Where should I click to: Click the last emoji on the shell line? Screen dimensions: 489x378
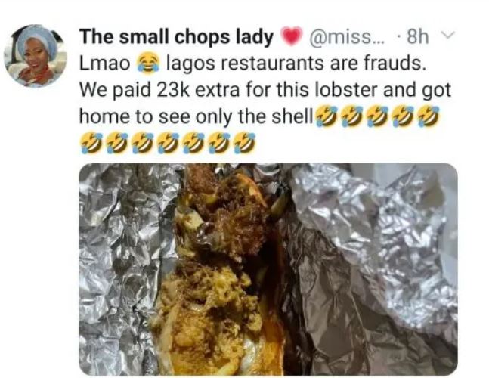coord(428,116)
